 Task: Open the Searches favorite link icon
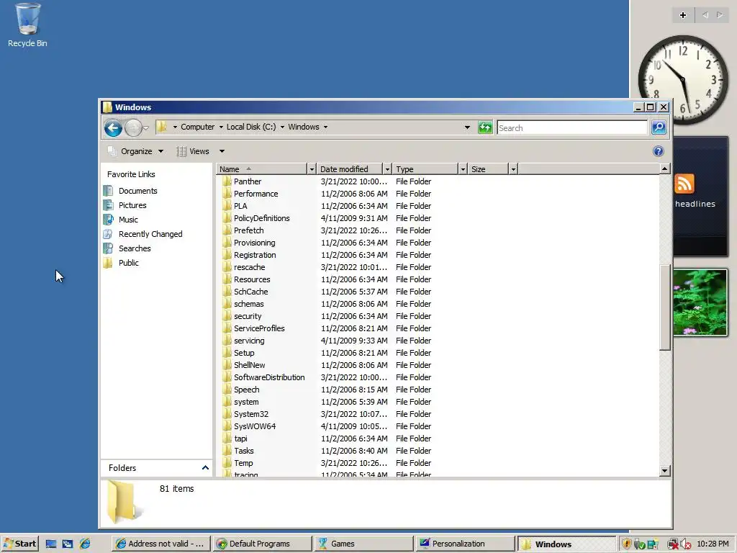point(108,248)
